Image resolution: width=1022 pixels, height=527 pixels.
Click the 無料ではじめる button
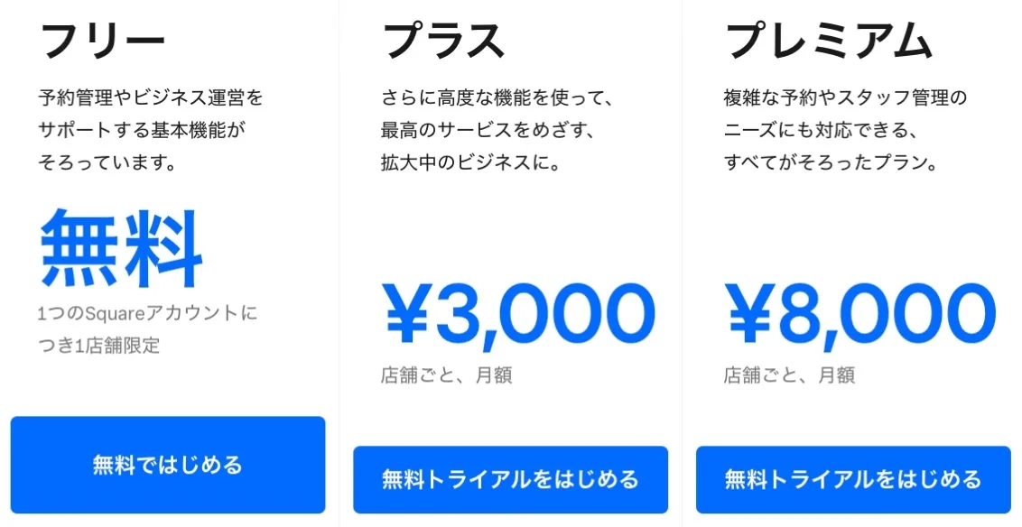point(168,465)
